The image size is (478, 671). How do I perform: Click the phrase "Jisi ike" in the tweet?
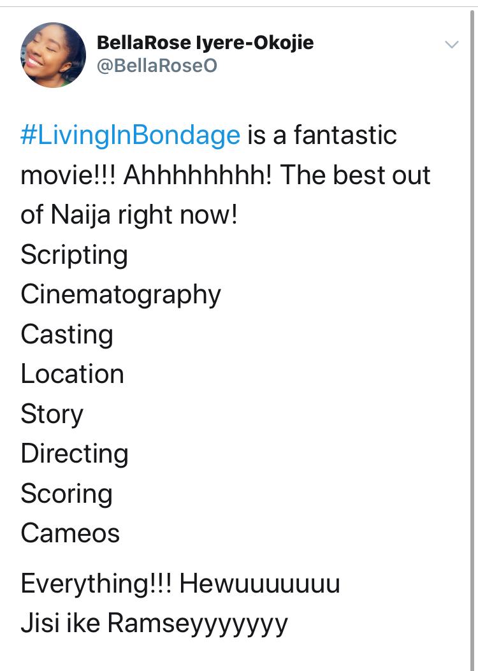pyautogui.click(x=60, y=623)
